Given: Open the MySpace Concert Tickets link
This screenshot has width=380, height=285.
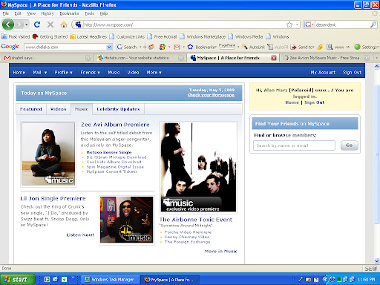Looking at the screenshot, I should click(x=112, y=171).
